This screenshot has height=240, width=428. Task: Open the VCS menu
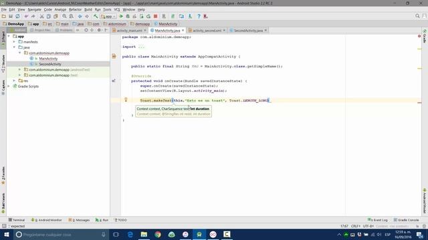(x=117, y=9)
